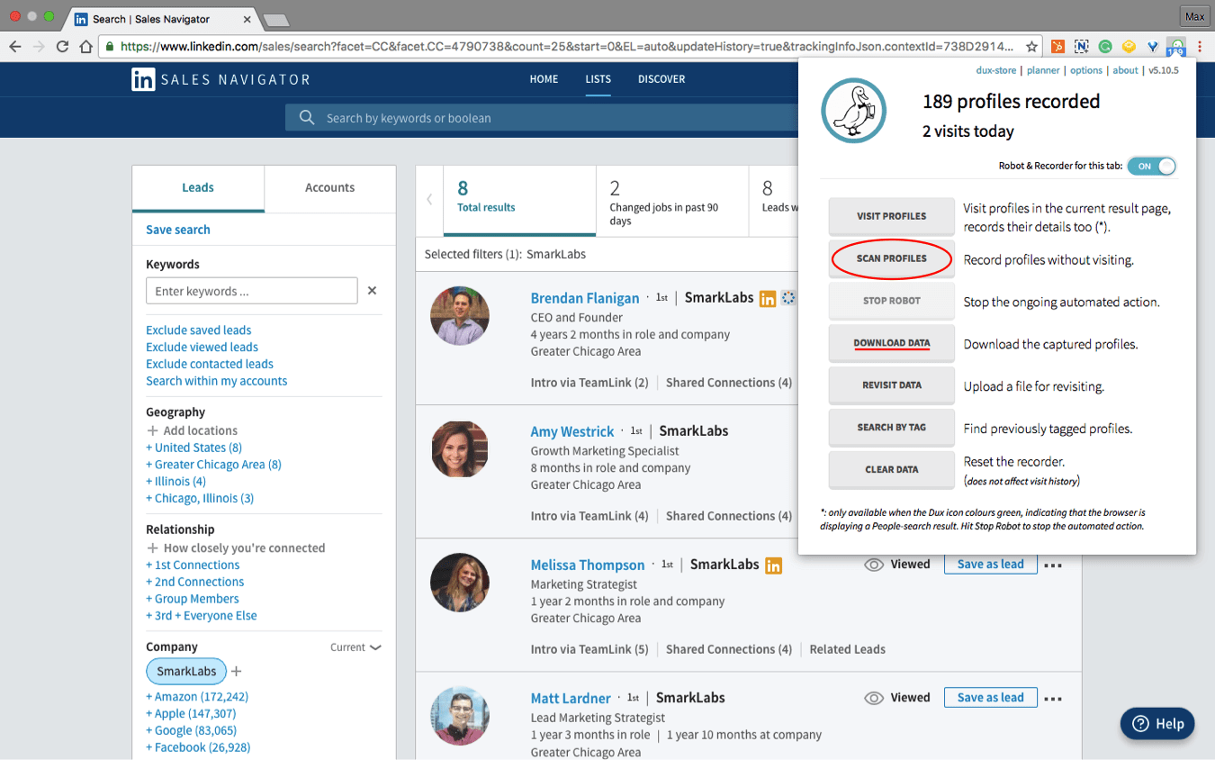Open the Help button
This screenshot has width=1215, height=760.
coord(1157,724)
